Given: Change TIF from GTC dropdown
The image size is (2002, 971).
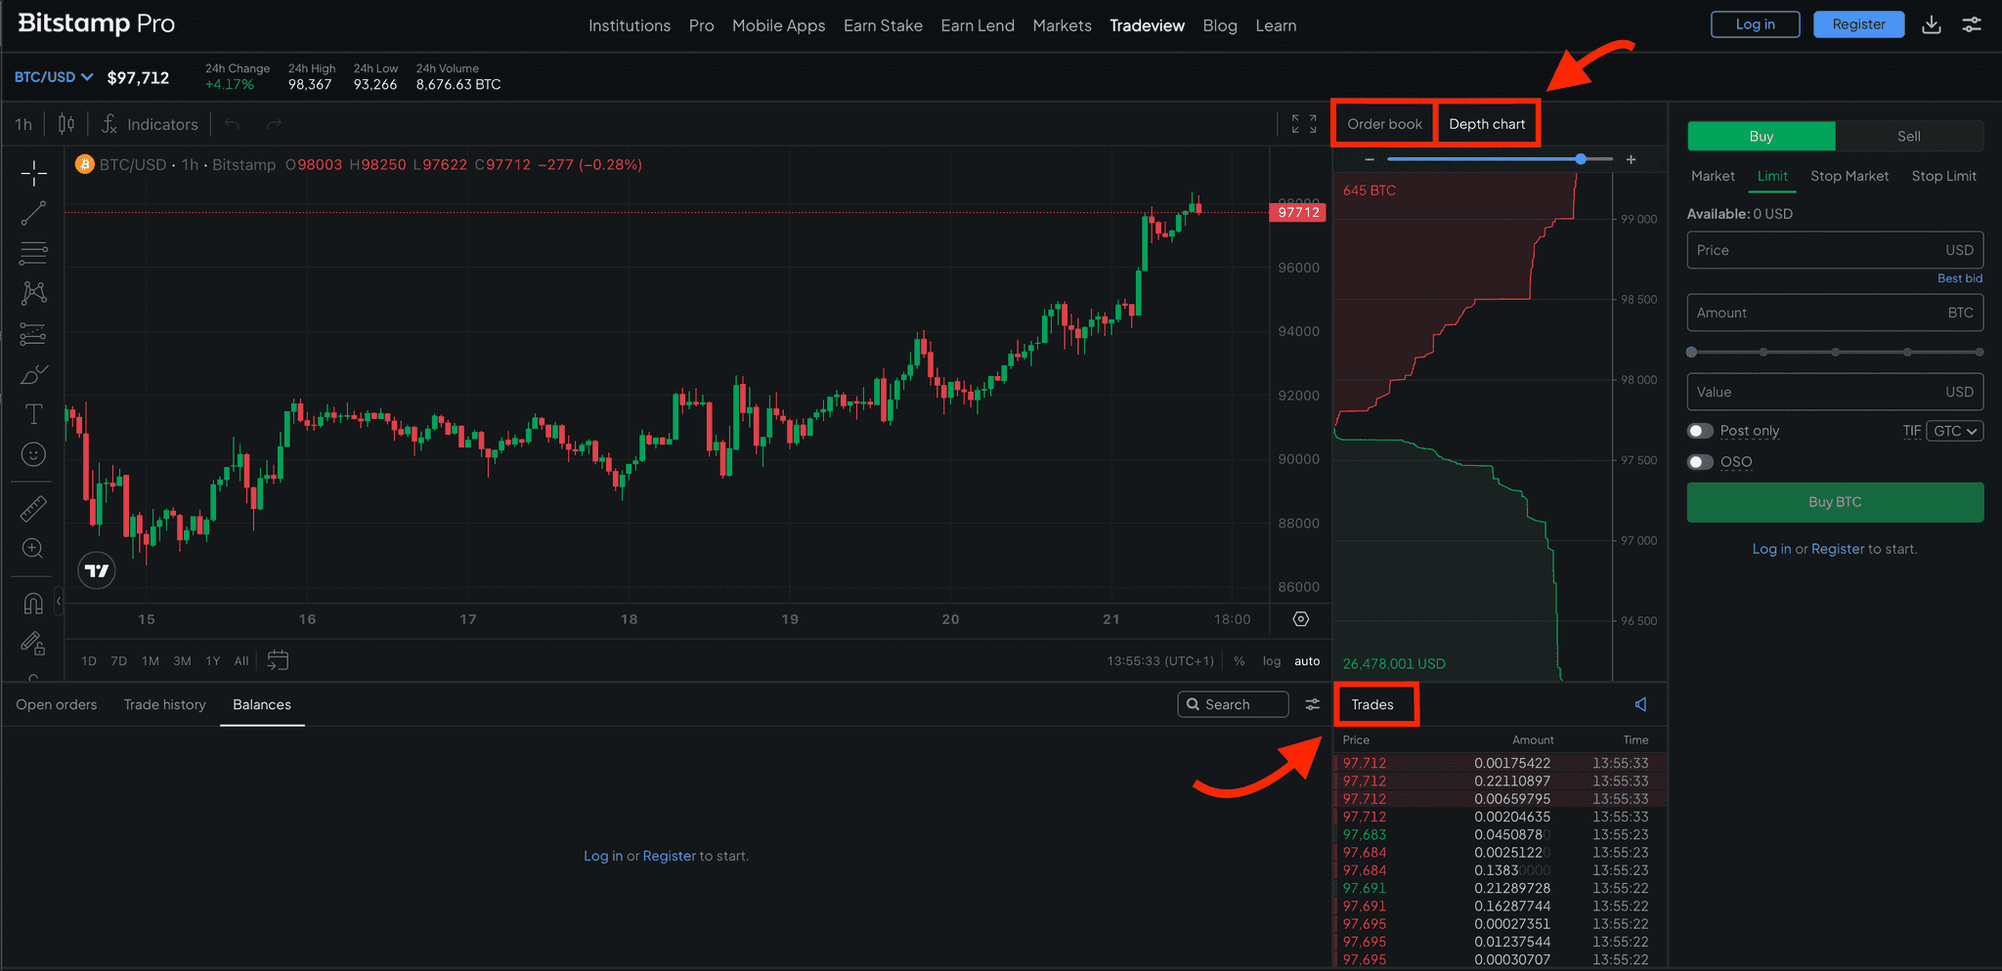Looking at the screenshot, I should [1954, 430].
